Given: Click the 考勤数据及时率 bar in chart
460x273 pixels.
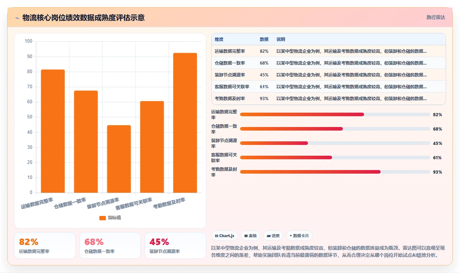Looking at the screenshot, I should (185, 123).
